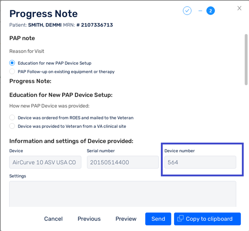Click the Device number field showing 564
249x231 pixels.
point(200,162)
